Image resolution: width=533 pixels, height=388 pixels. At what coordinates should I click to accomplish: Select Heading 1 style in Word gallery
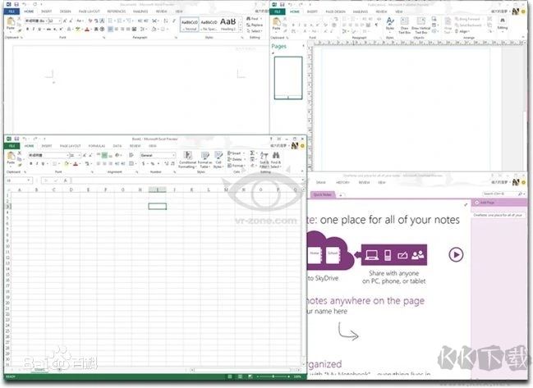click(228, 25)
